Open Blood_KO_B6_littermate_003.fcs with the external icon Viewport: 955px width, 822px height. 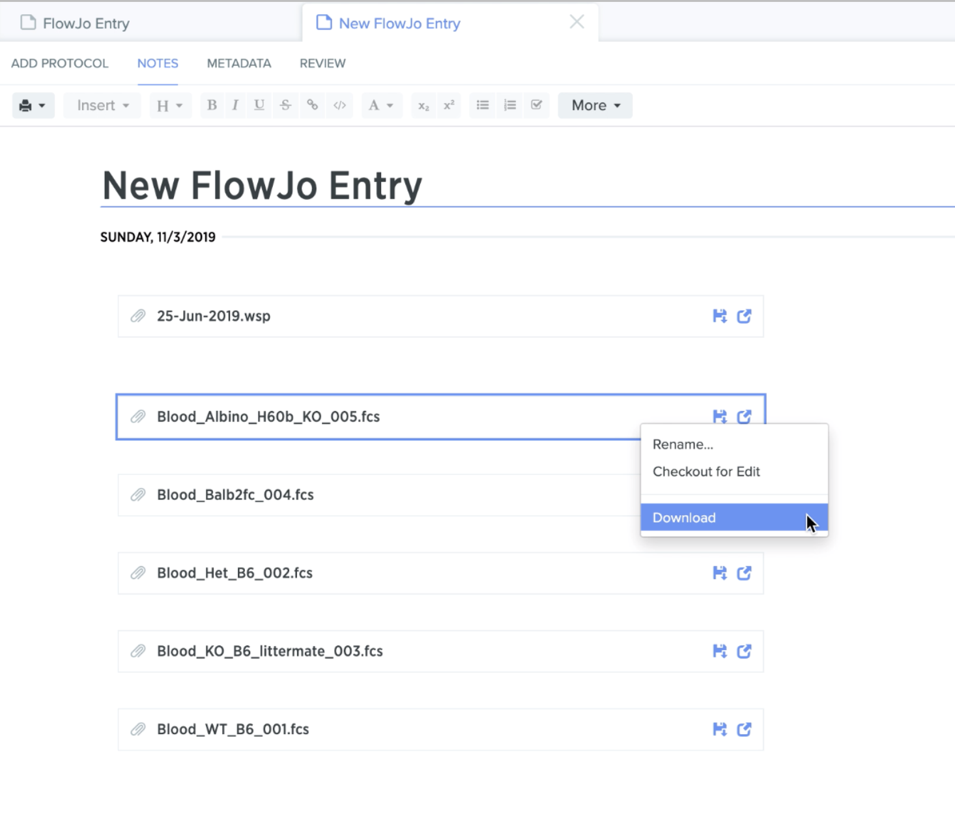click(744, 651)
